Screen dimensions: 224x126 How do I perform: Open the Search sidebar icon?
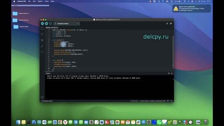[x=42, y=52]
